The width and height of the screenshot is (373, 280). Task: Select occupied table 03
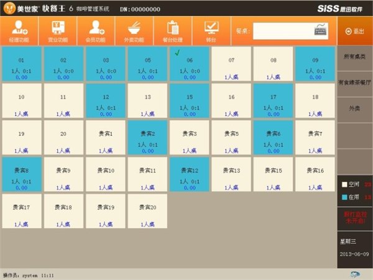click(x=106, y=64)
